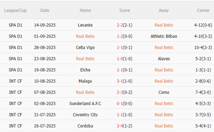
Task: Select Malaga home team
Action: (85, 81)
